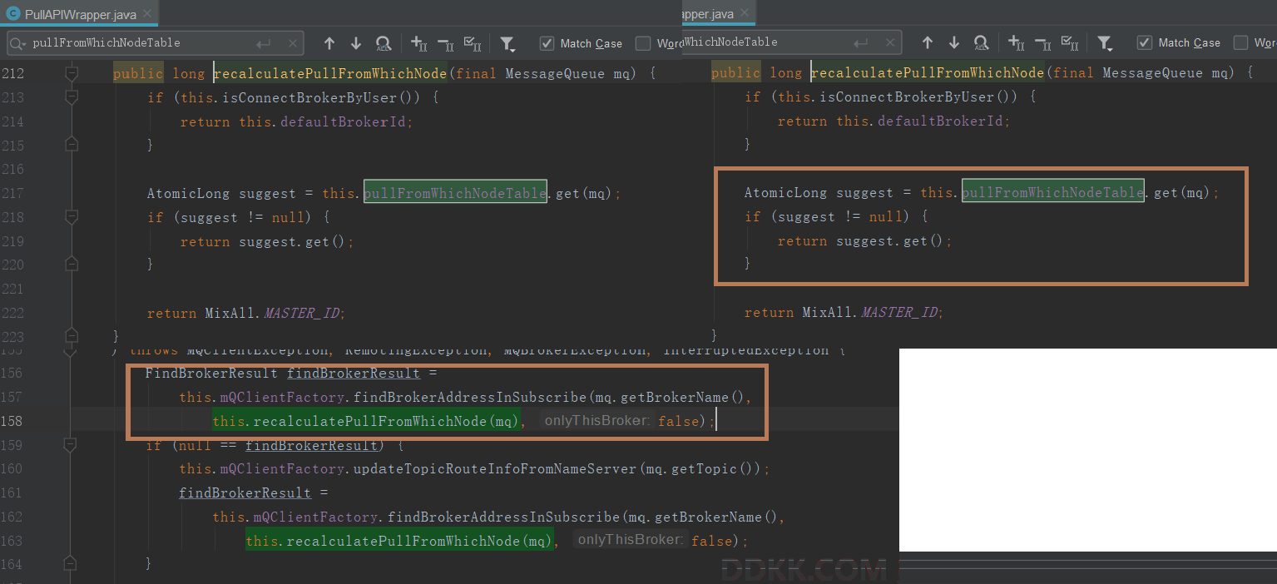Screen dimensions: 1277x584
Task: Click AtomicLong type in right pane
Action: point(785,193)
